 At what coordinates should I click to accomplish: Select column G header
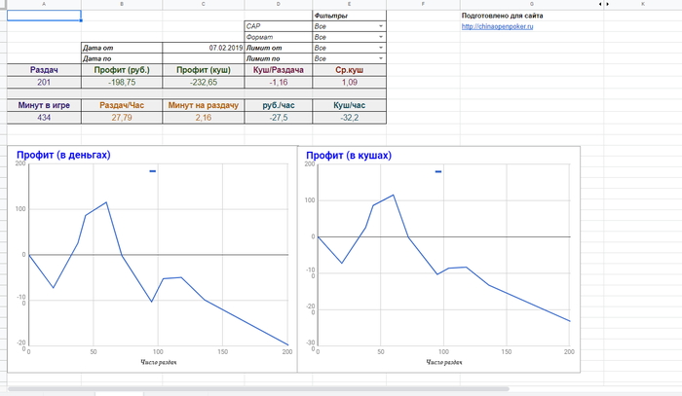[532, 4]
